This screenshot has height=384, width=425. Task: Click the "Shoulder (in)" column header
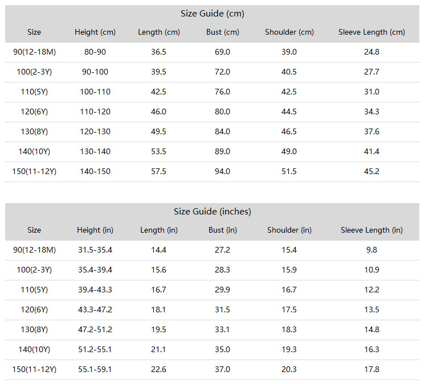point(289,230)
